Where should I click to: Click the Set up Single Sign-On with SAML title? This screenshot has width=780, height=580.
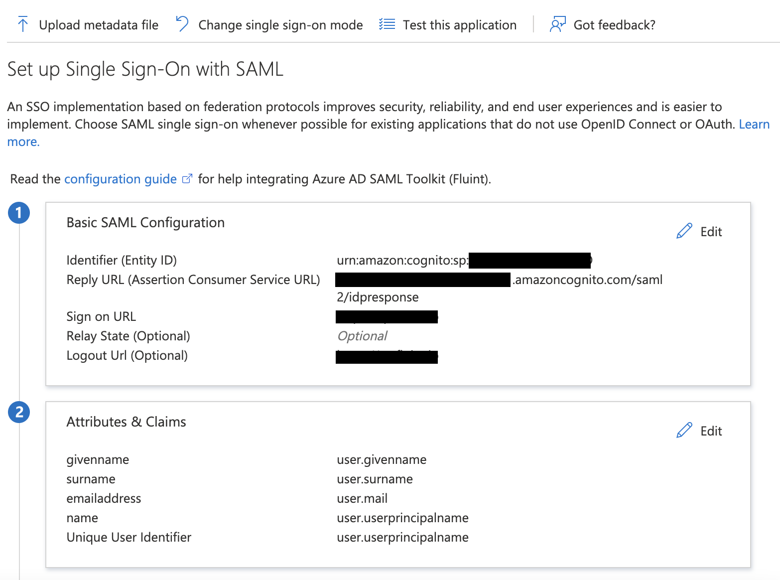(x=145, y=69)
